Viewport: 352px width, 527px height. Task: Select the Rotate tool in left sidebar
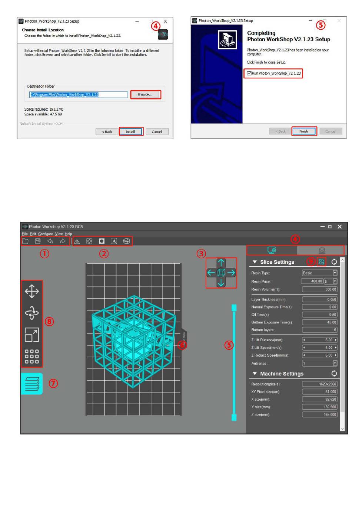32,313
